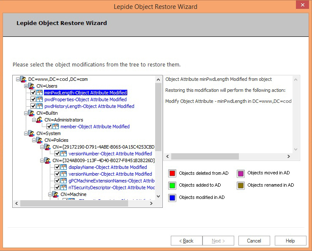312x251 pixels.
Task: Collapse the DC=www,DC=cod,DC=com root node
Action: tap(18, 79)
